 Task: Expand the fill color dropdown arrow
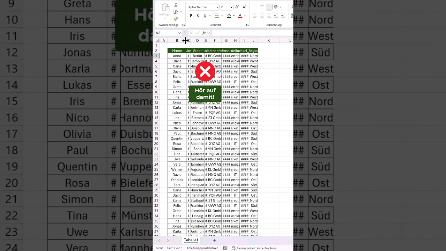[234, 16]
